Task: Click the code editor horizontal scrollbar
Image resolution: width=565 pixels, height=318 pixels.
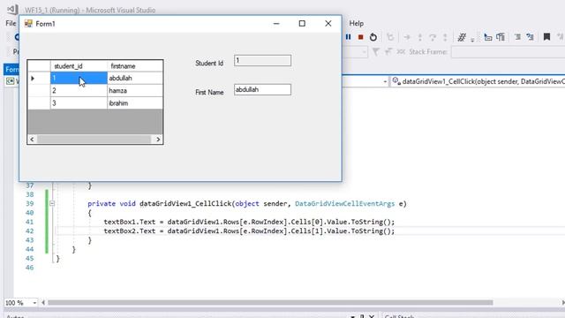Action: click(270, 303)
